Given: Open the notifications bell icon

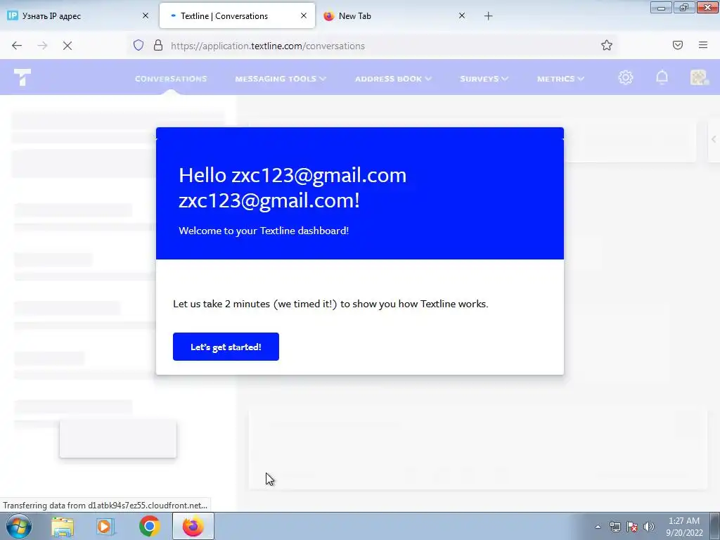Looking at the screenshot, I should [x=662, y=77].
